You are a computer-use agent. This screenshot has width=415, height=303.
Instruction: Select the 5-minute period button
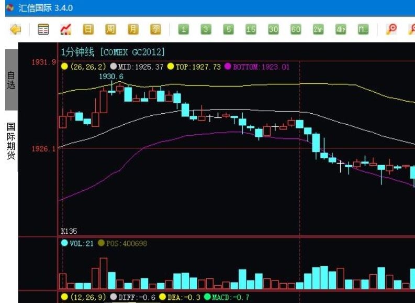tap(228, 29)
